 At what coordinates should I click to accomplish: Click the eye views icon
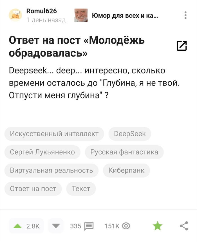(x=126, y=226)
